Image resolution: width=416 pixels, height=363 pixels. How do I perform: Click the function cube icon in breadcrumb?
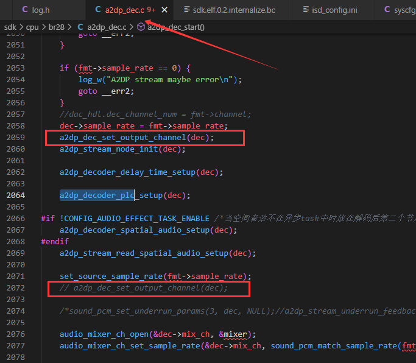tap(141, 27)
